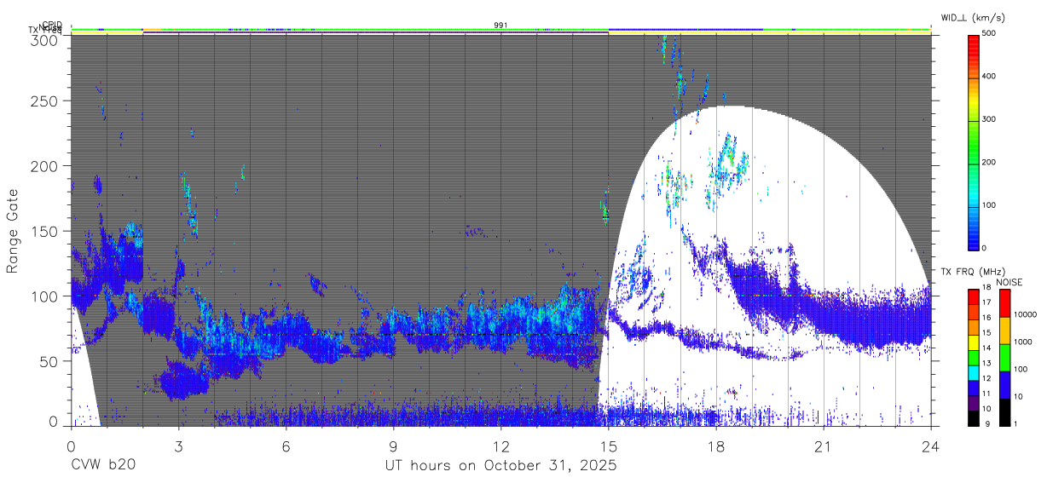Viewport: 1047px width, 483px height.
Task: Click the black 9–10 MHz TX FRQ swatch
Action: tap(974, 417)
